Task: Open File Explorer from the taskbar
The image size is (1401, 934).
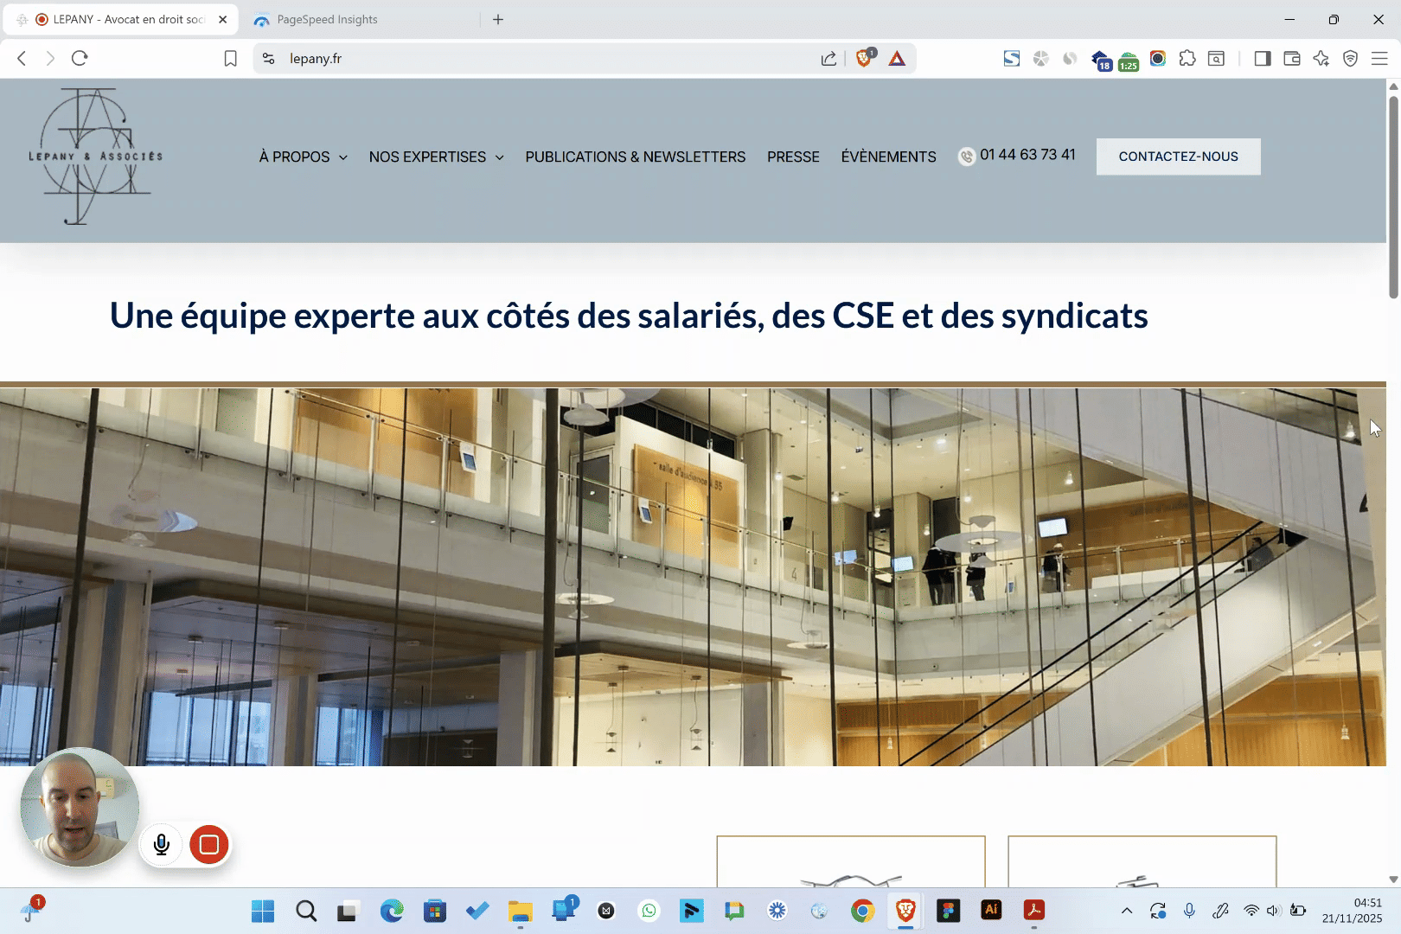Action: 520,911
